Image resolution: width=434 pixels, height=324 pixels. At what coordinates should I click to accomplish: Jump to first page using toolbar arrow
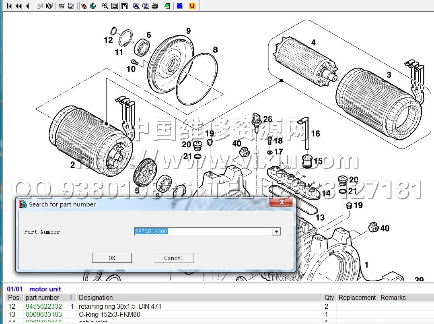click(9, 6)
